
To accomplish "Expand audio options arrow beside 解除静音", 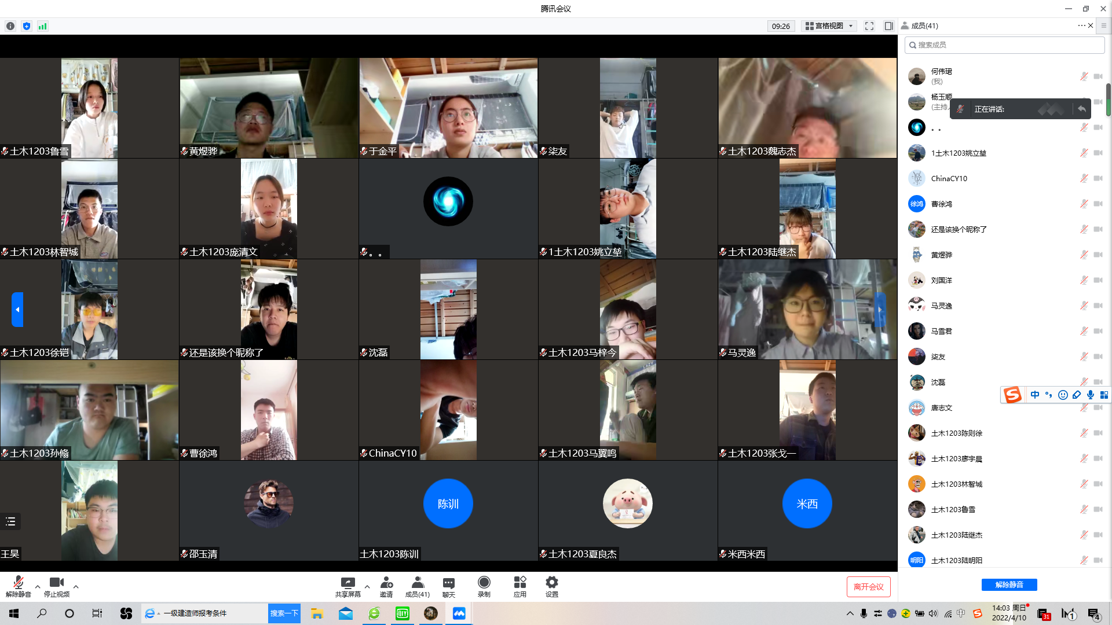I will pyautogui.click(x=38, y=586).
